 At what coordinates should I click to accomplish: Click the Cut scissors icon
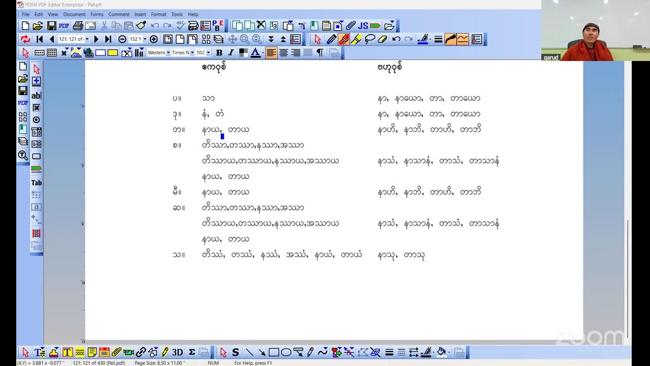click(x=105, y=25)
